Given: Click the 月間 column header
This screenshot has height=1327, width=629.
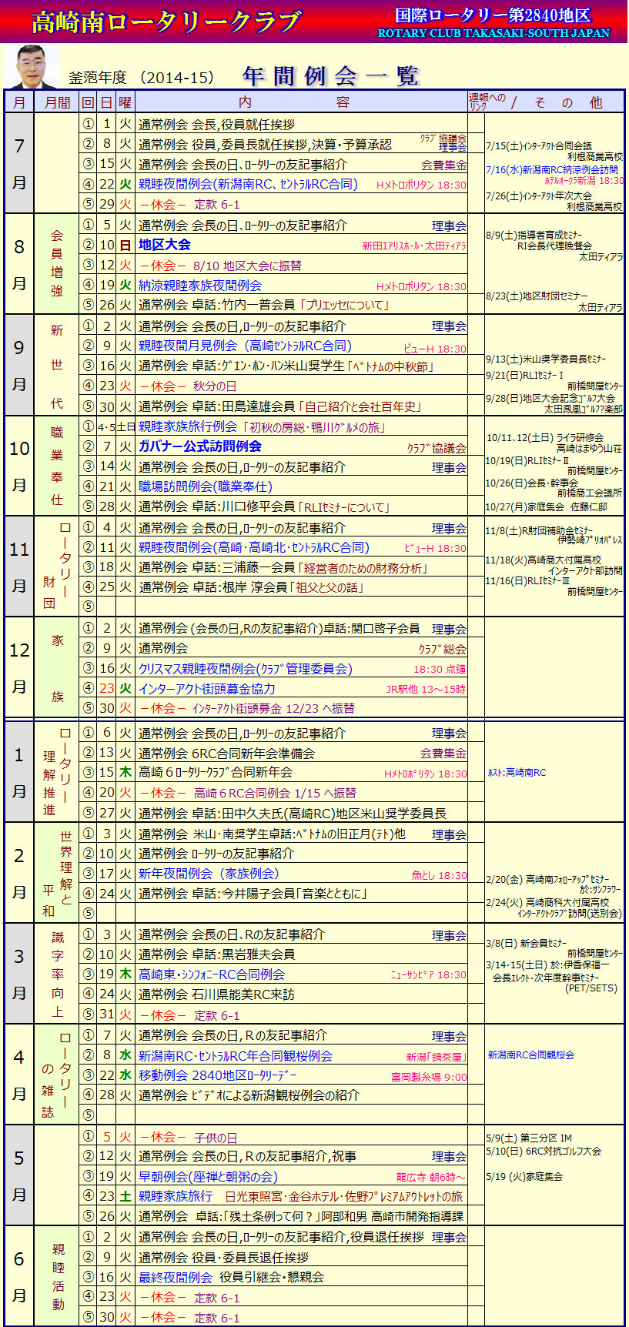Looking at the screenshot, I should coord(57,102).
